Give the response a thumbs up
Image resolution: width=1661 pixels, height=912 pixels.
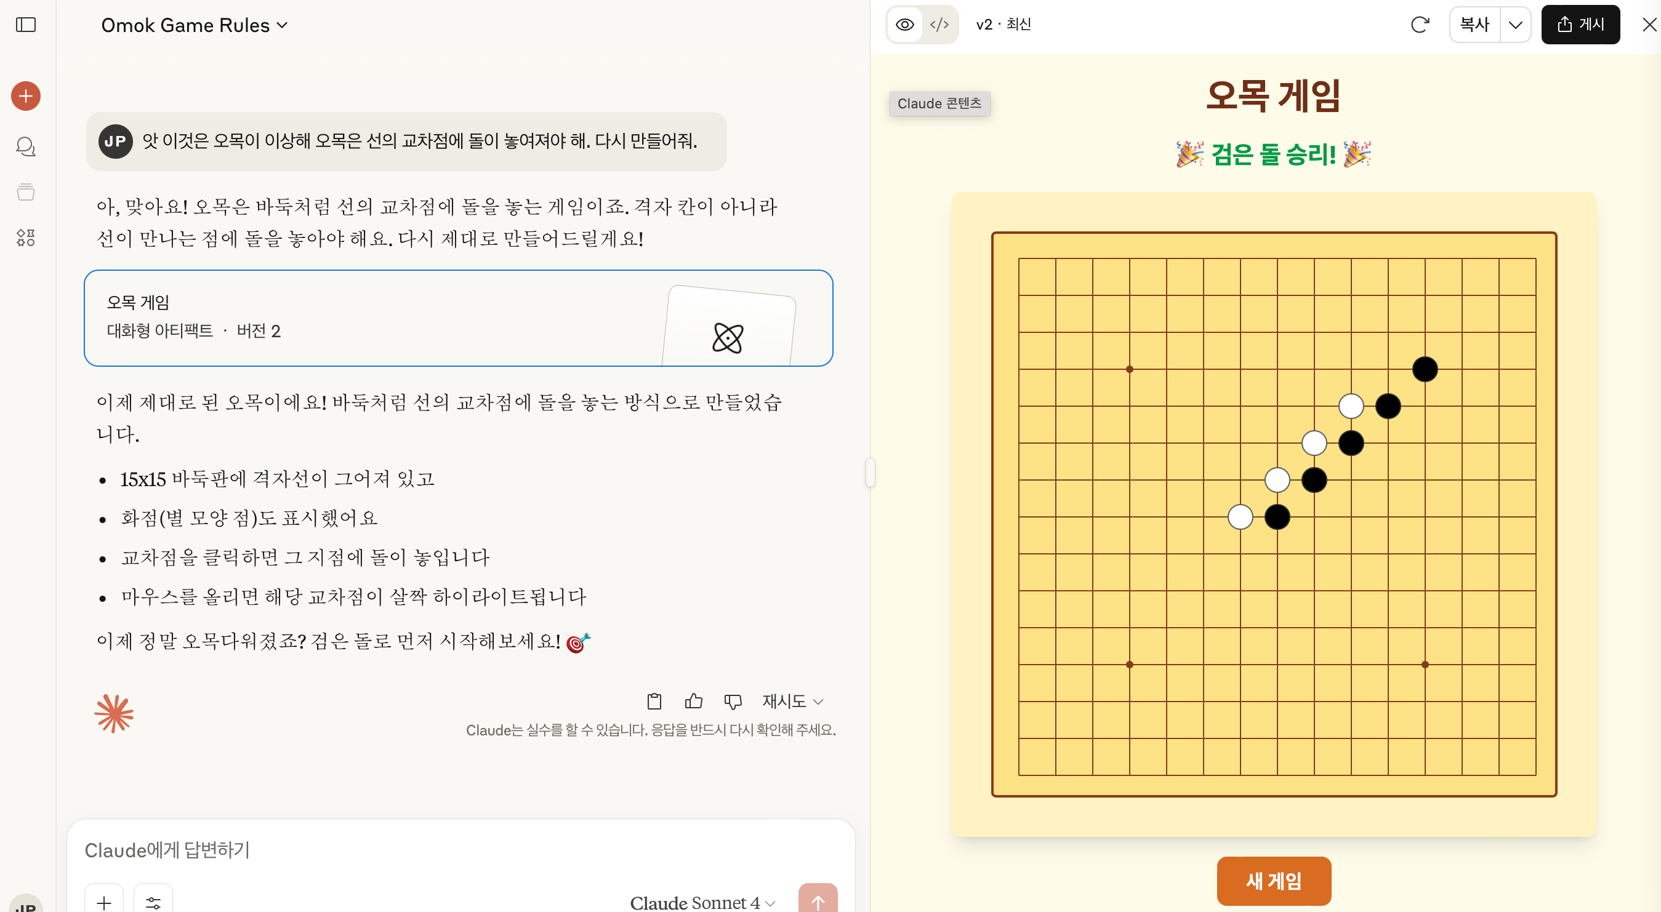[x=693, y=702]
